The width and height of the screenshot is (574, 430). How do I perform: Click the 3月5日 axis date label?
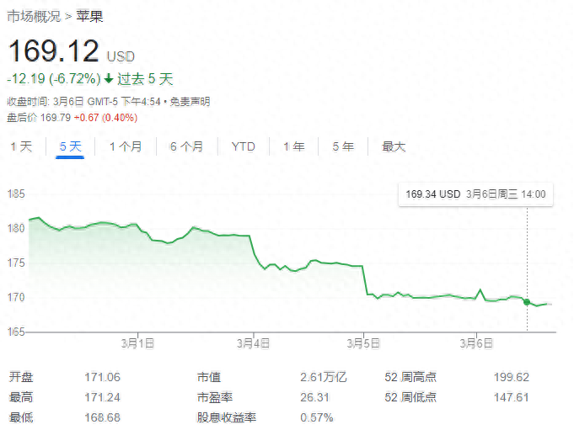pyautogui.click(x=363, y=343)
